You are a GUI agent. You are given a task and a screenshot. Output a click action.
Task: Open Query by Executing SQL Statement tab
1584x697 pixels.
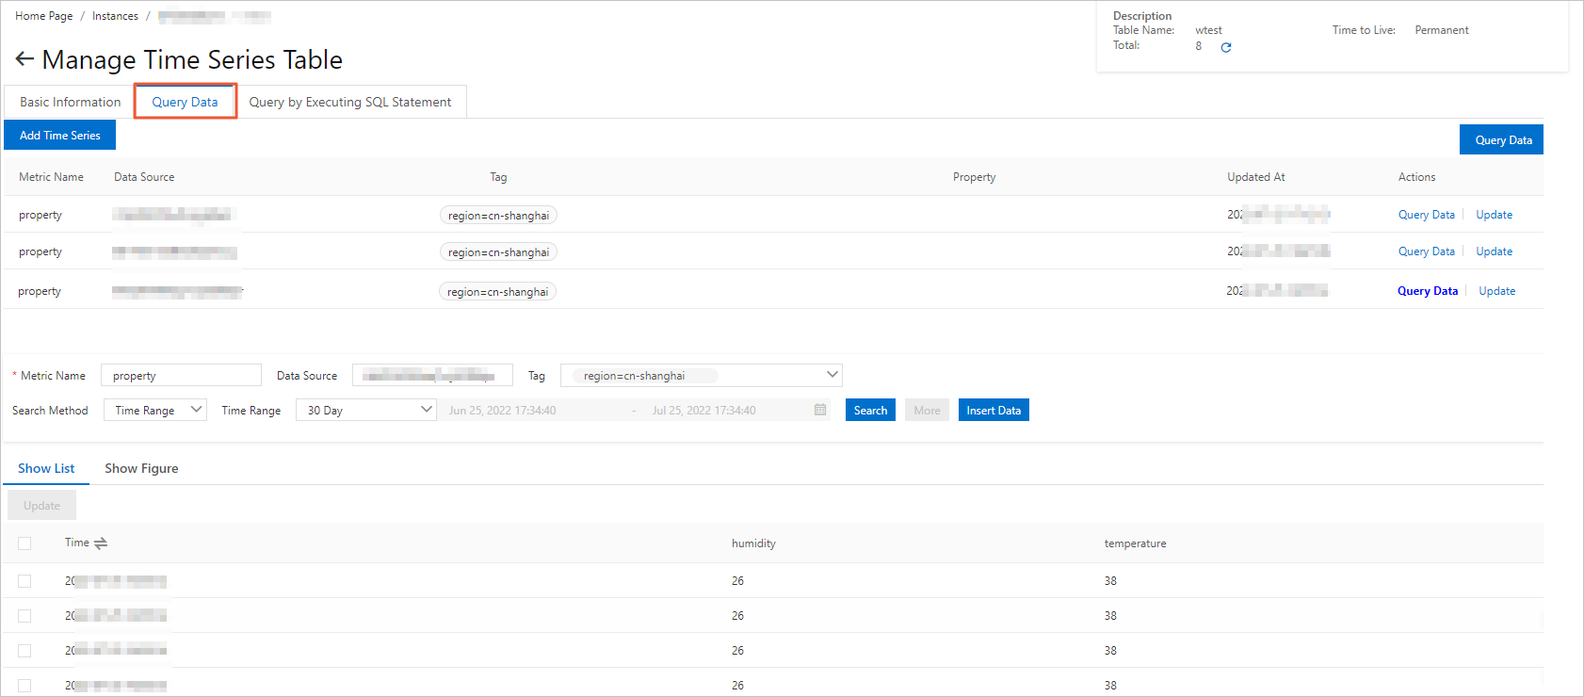click(x=350, y=102)
